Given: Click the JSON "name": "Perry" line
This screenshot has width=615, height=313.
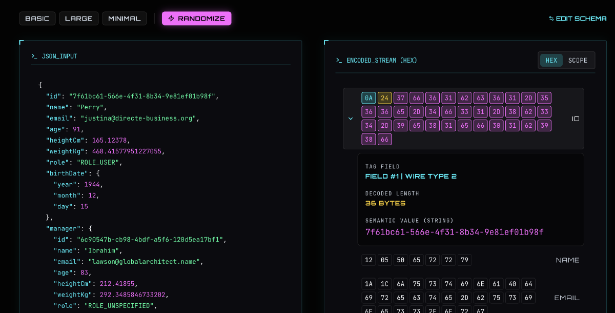Looking at the screenshot, I should click(77, 107).
